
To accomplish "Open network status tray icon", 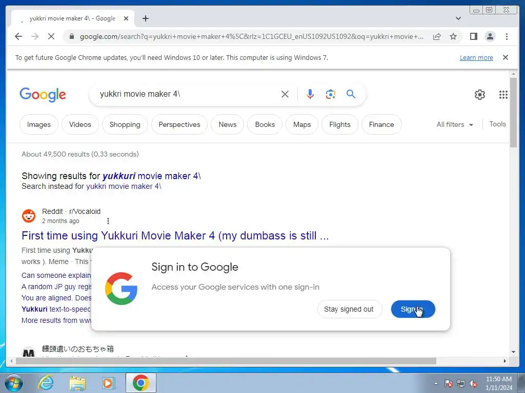I will click(461, 383).
